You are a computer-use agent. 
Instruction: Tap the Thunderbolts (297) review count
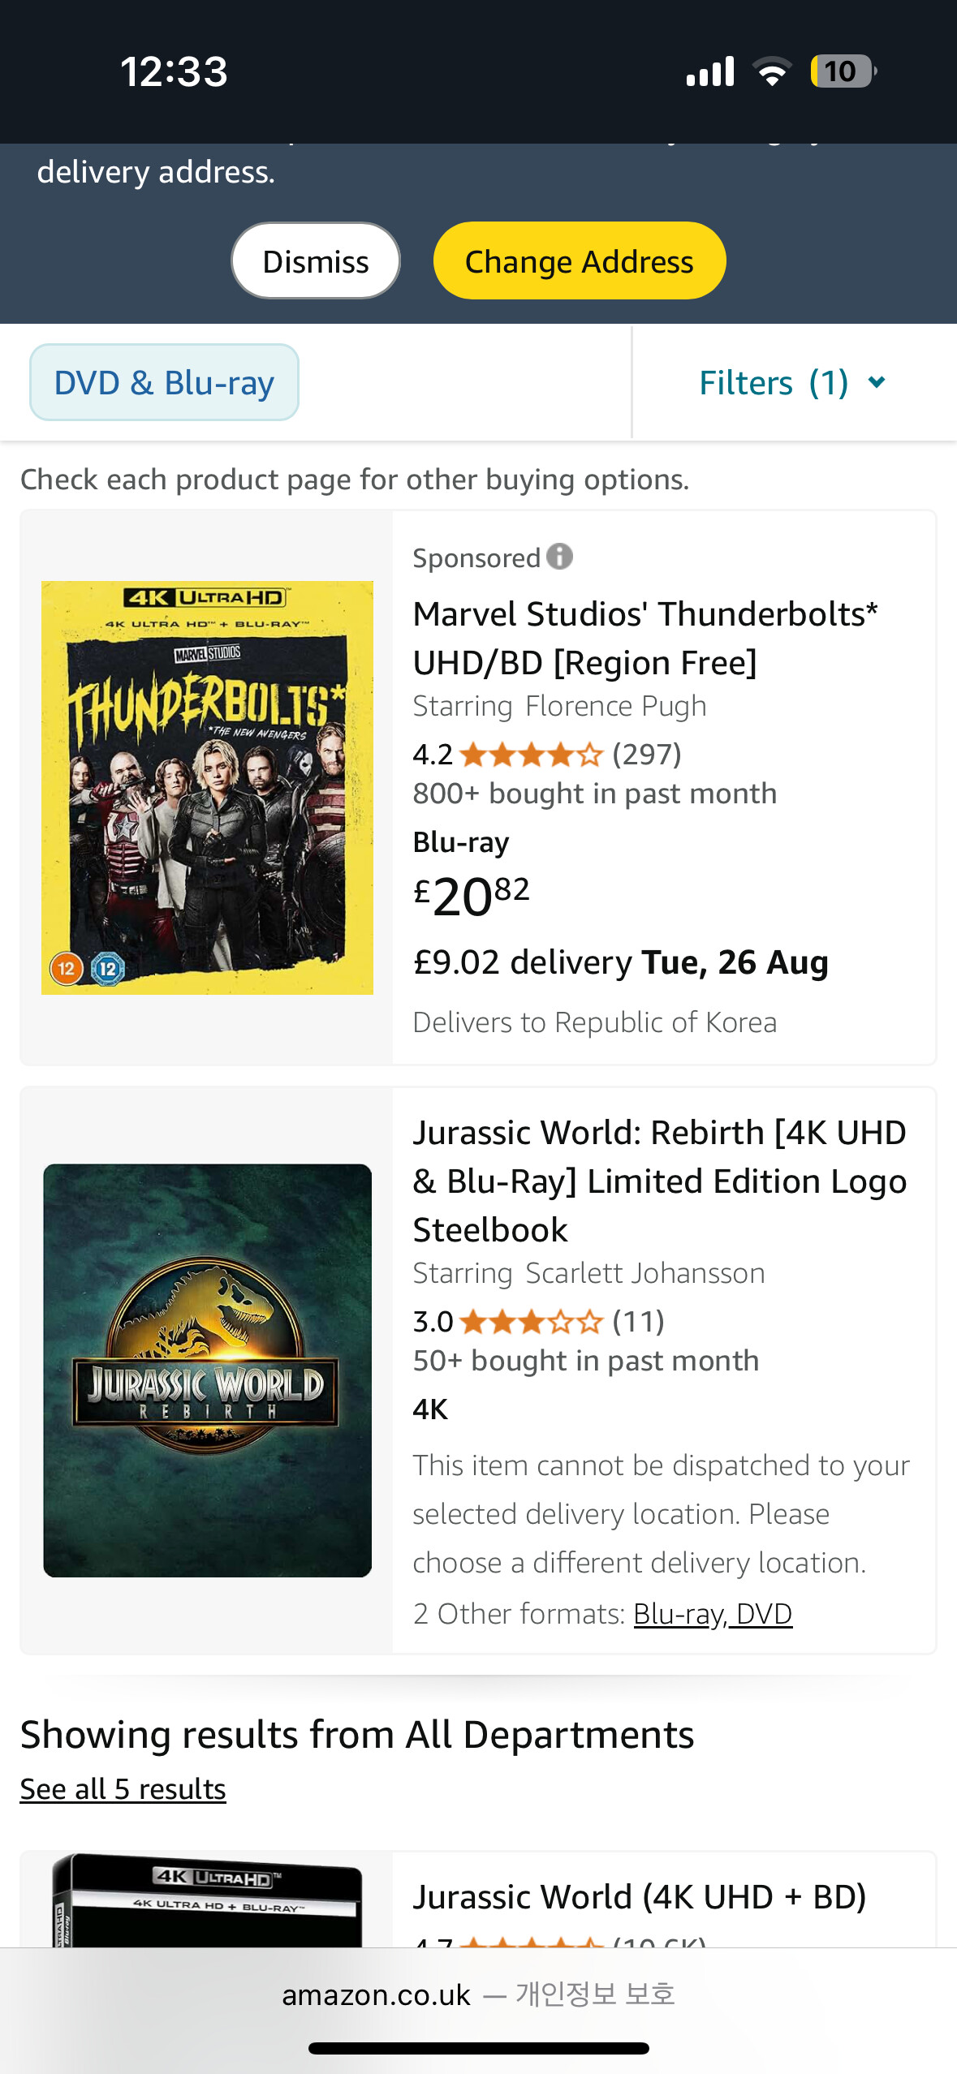(x=646, y=755)
